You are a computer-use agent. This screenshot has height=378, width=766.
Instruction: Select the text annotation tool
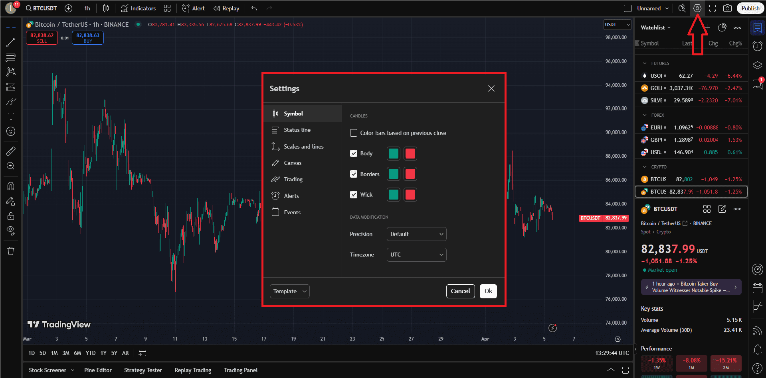(11, 116)
